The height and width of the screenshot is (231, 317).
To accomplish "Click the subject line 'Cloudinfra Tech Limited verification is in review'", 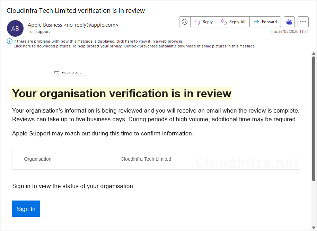I will (x=76, y=10).
